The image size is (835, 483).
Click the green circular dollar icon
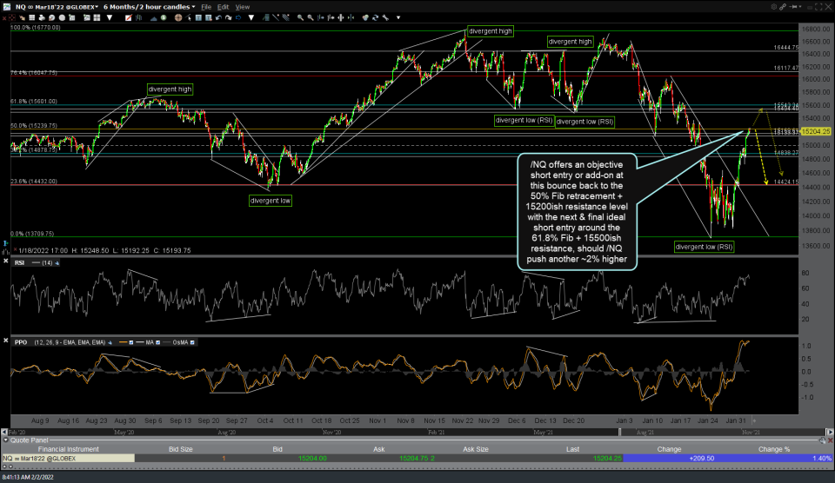coord(164,17)
